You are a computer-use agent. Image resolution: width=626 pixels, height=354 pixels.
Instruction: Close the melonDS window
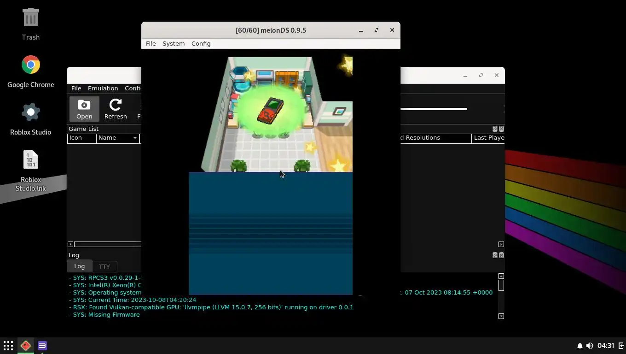(392, 30)
